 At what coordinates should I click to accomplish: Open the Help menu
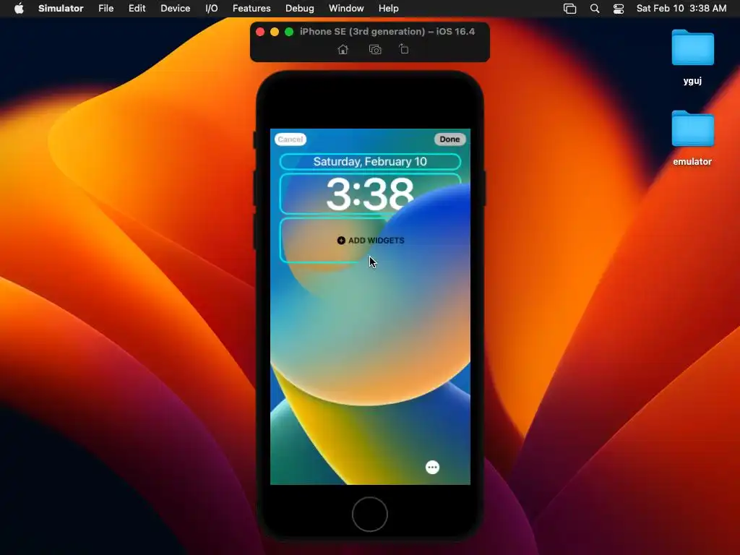coord(388,9)
